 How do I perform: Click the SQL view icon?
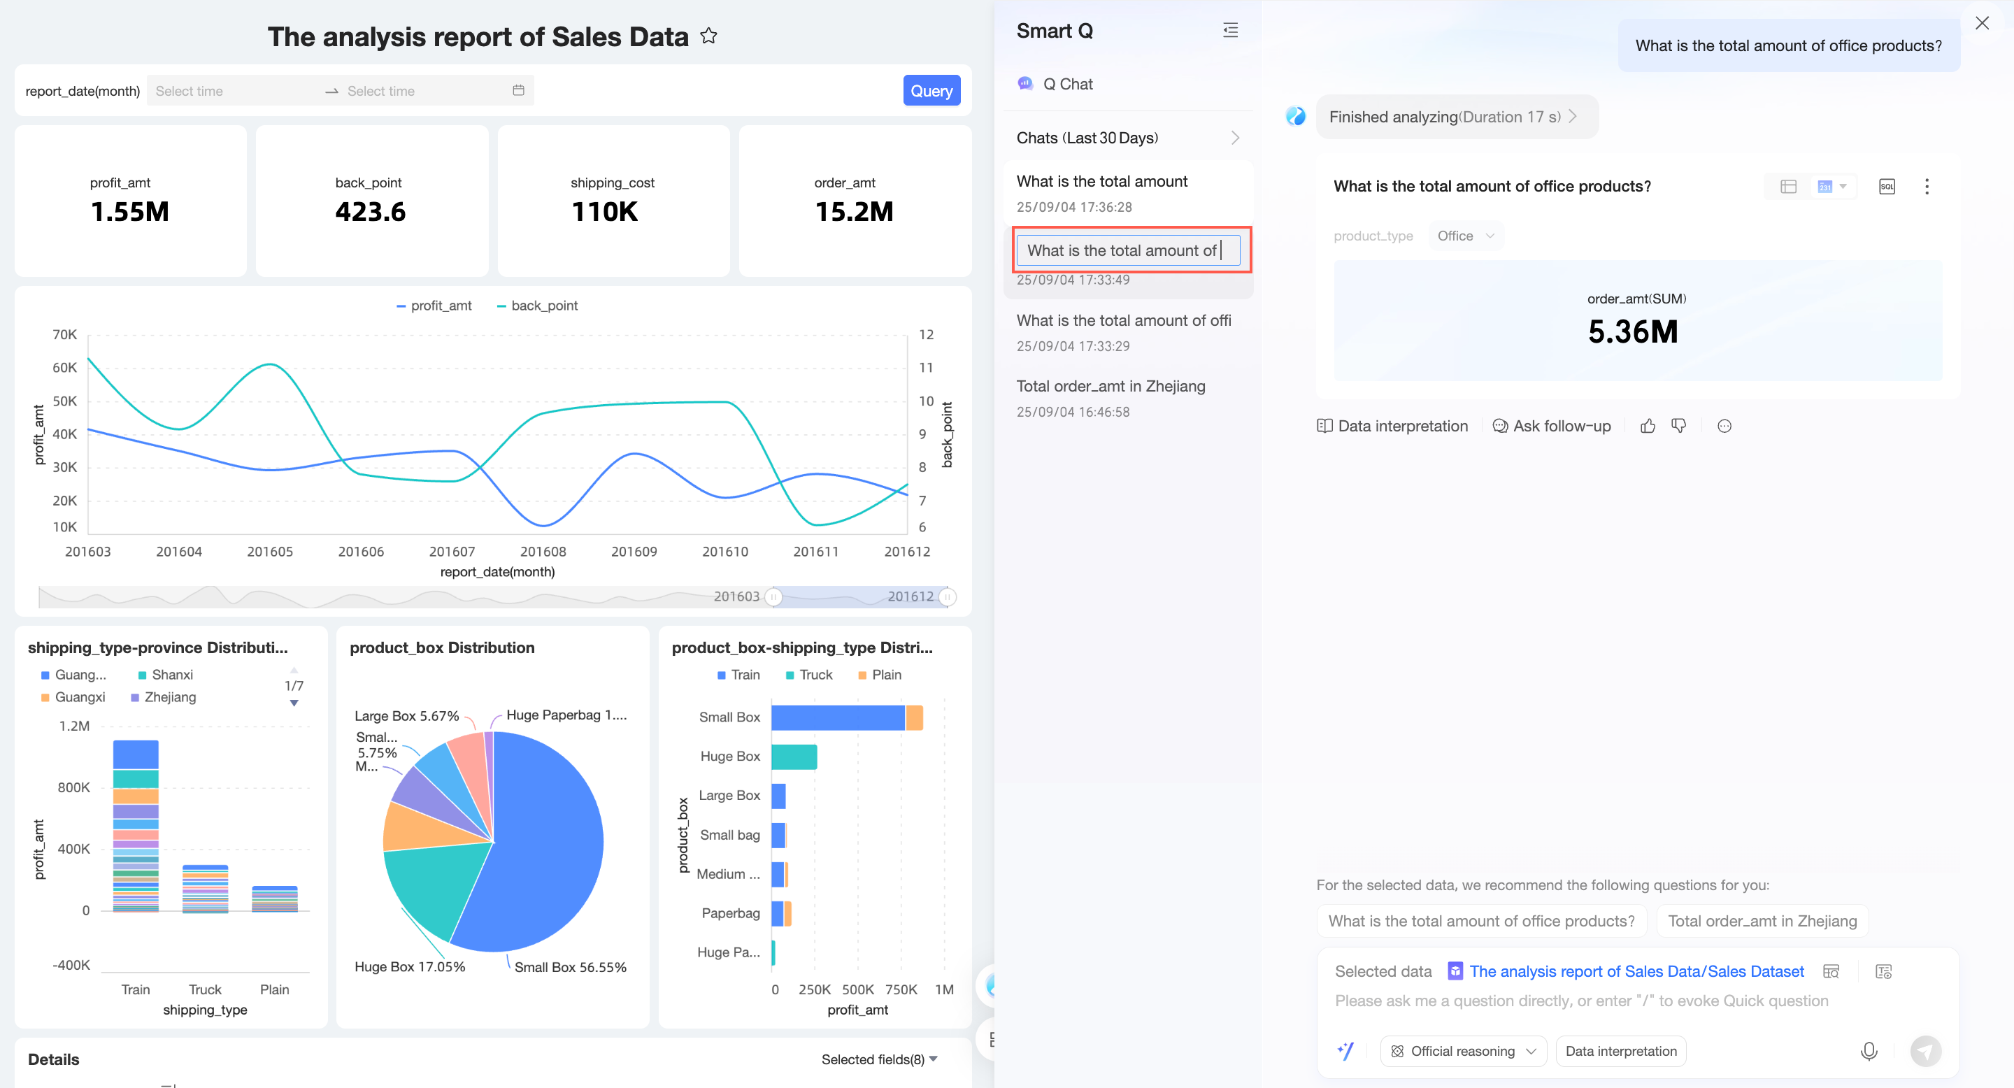click(1887, 186)
